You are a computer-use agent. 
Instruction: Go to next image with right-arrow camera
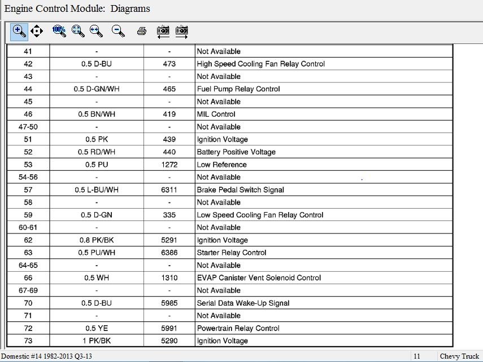coord(181,32)
